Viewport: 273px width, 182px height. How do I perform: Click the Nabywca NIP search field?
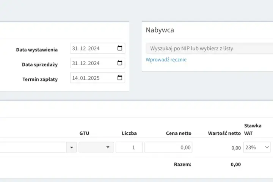[209, 48]
